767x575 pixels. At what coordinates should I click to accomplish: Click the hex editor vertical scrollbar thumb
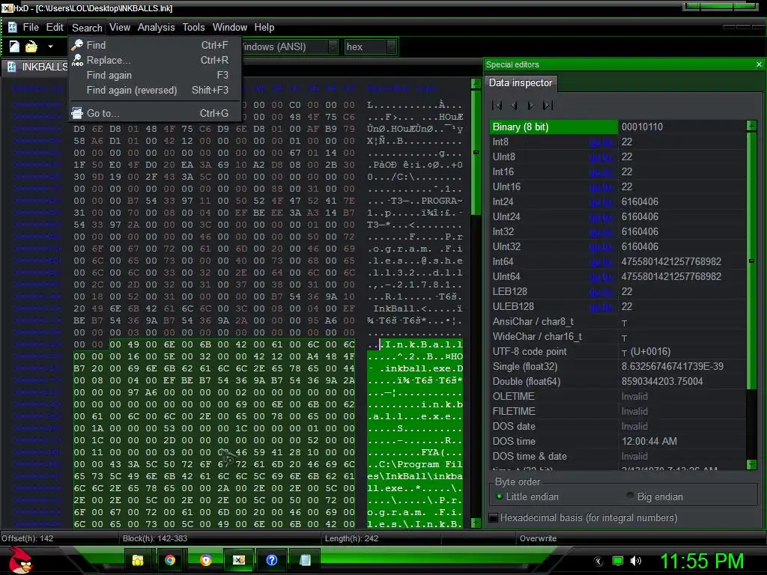[x=476, y=152]
